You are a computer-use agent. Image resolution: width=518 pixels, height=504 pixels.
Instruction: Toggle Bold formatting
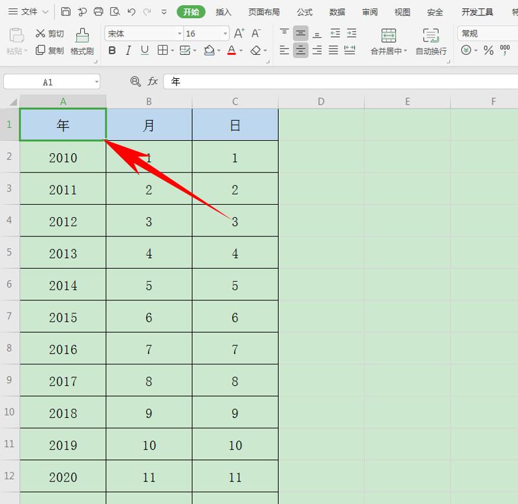coord(112,50)
